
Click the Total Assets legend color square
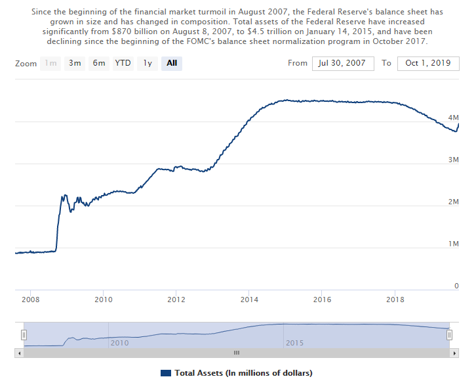tap(166, 373)
